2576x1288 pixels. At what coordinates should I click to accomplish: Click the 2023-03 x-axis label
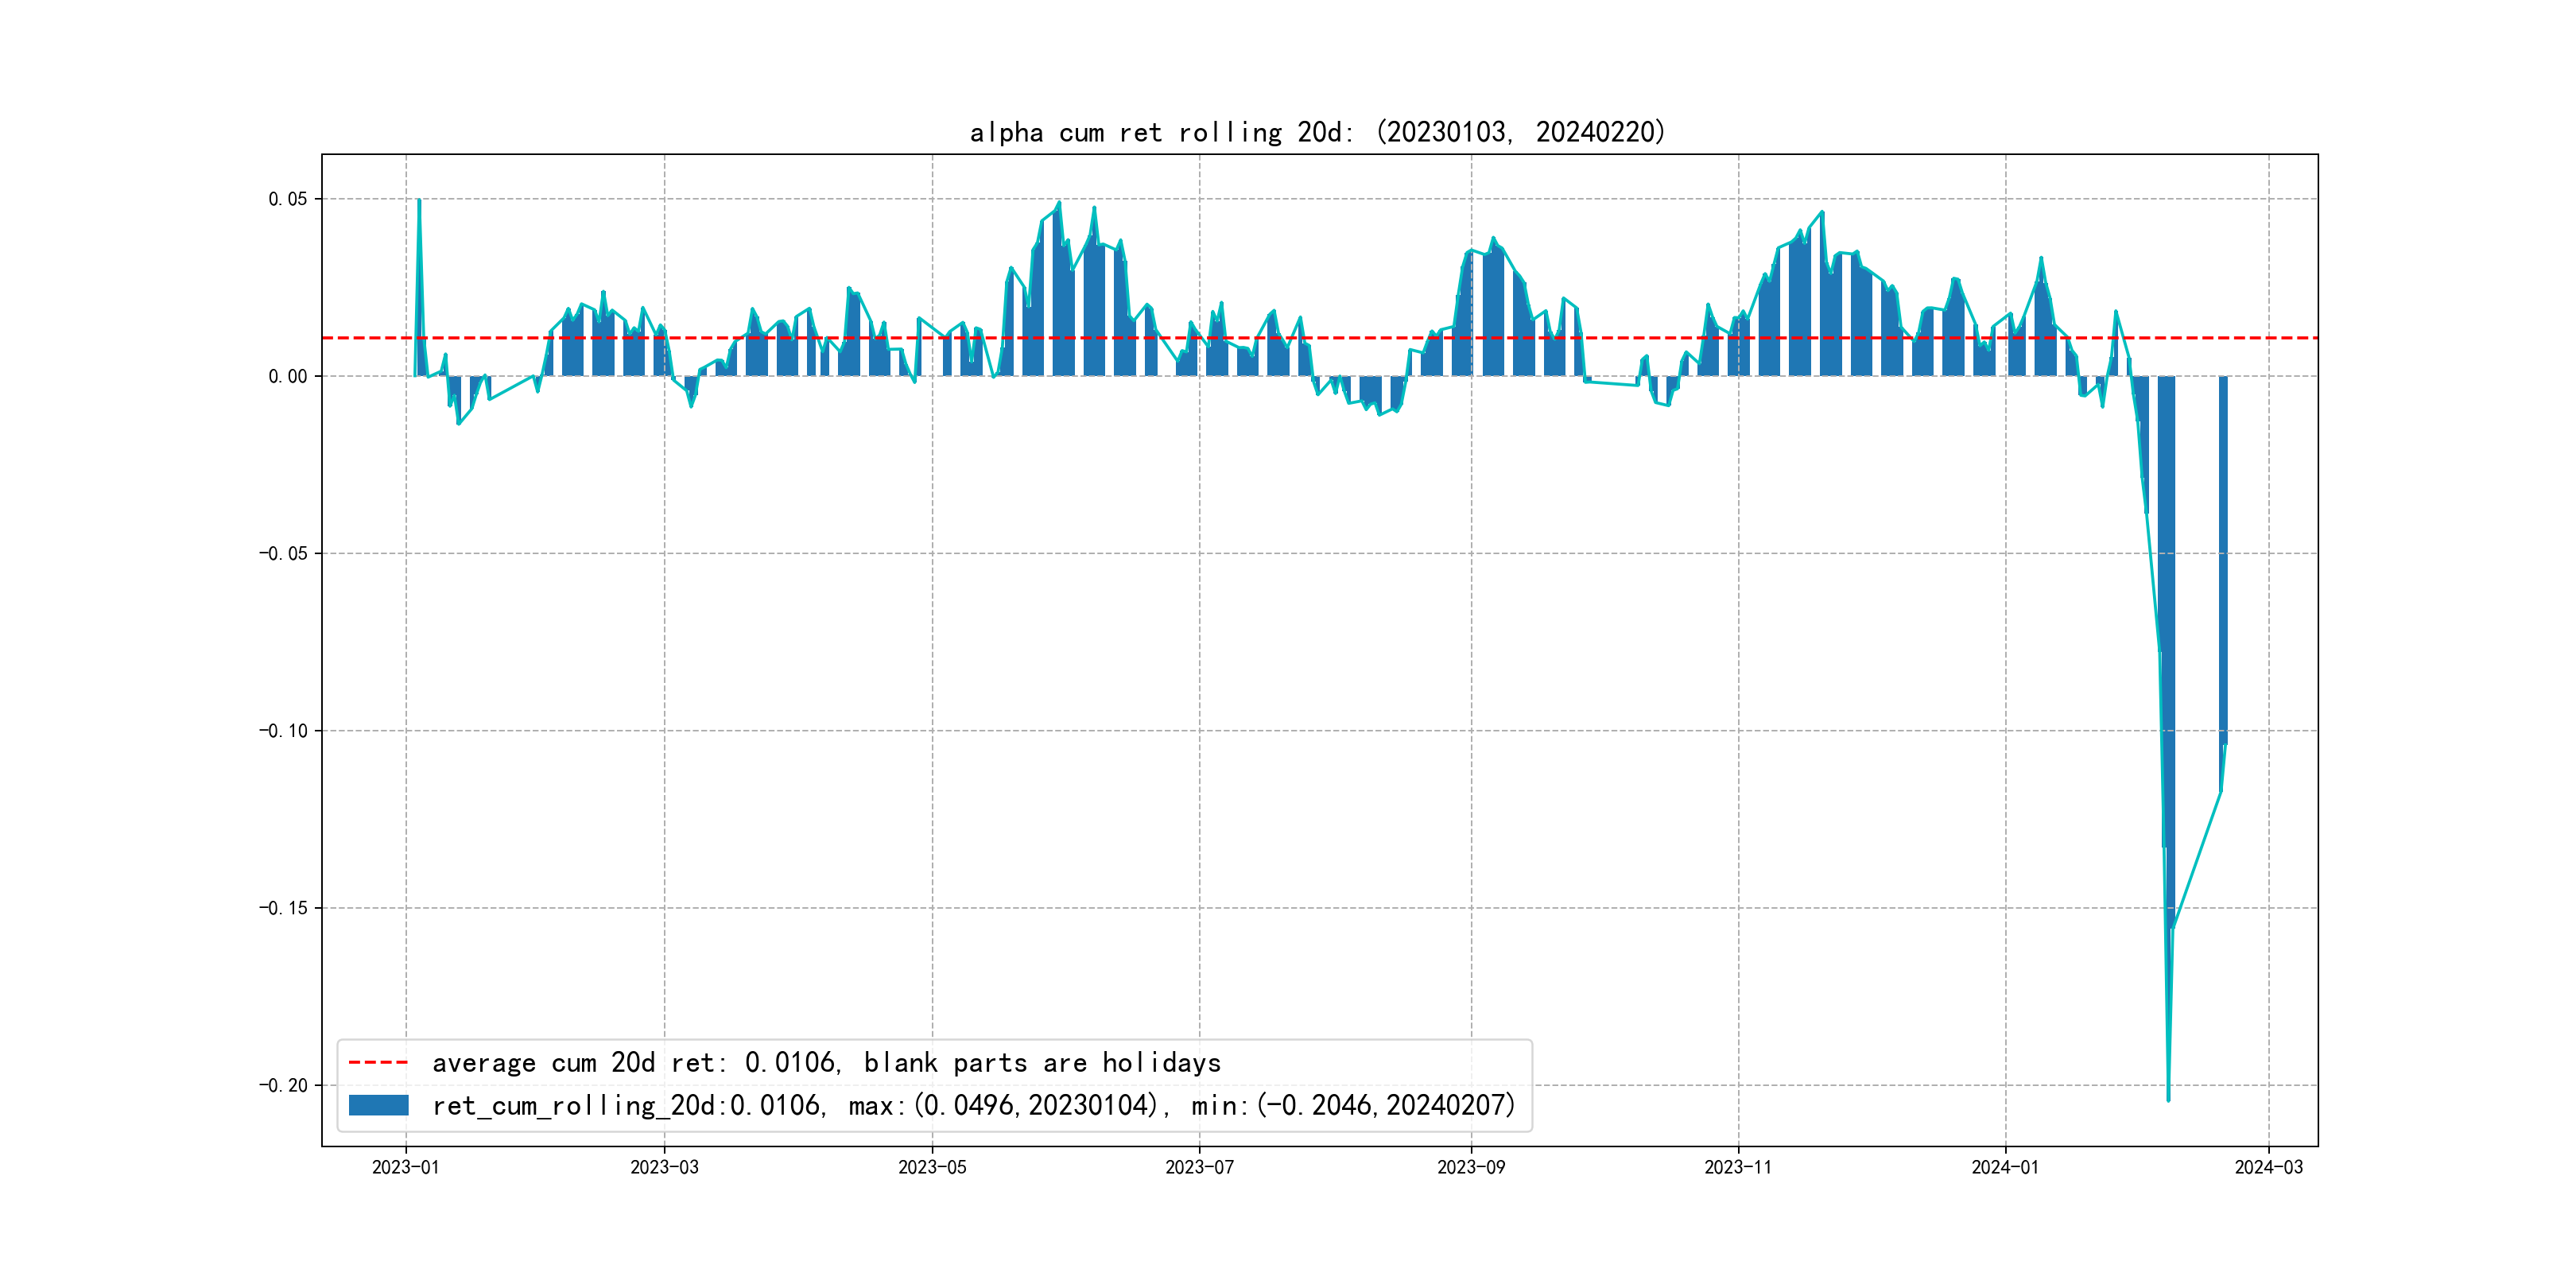pos(664,1167)
